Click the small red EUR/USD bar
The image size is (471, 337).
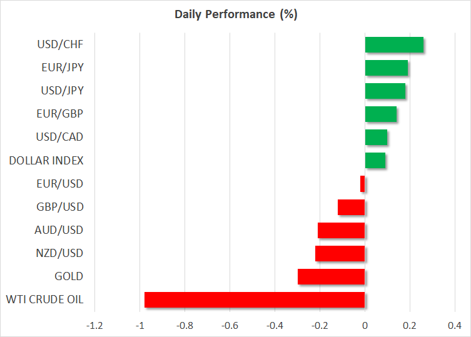coord(362,184)
